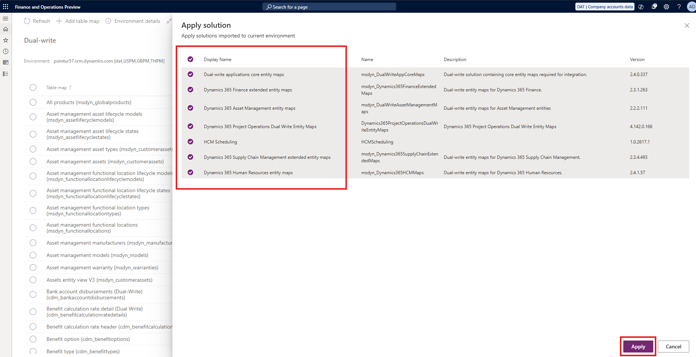The width and height of the screenshot is (696, 357).
Task: Open the Settings gear icon
Action: pyautogui.click(x=666, y=7)
